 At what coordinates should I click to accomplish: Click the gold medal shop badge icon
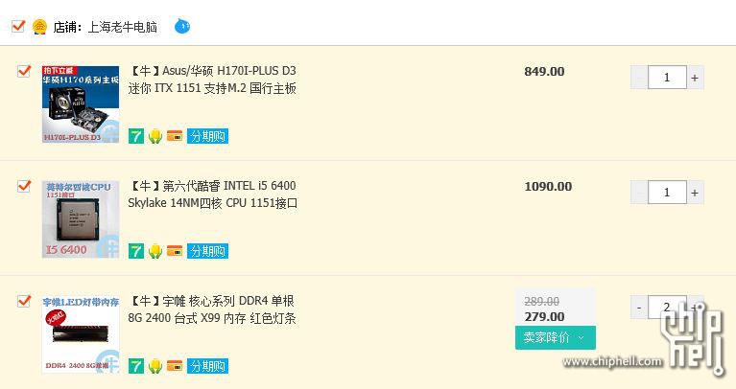click(x=39, y=27)
